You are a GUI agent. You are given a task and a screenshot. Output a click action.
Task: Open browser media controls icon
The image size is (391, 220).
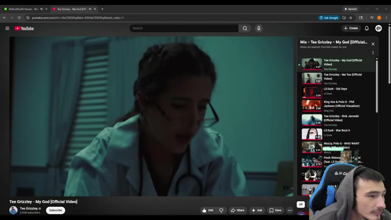(372, 18)
